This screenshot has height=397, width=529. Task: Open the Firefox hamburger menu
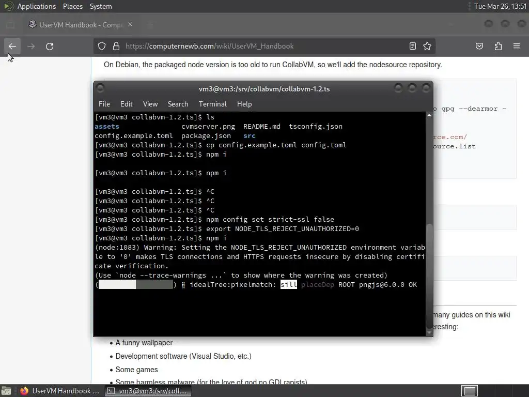click(x=517, y=46)
